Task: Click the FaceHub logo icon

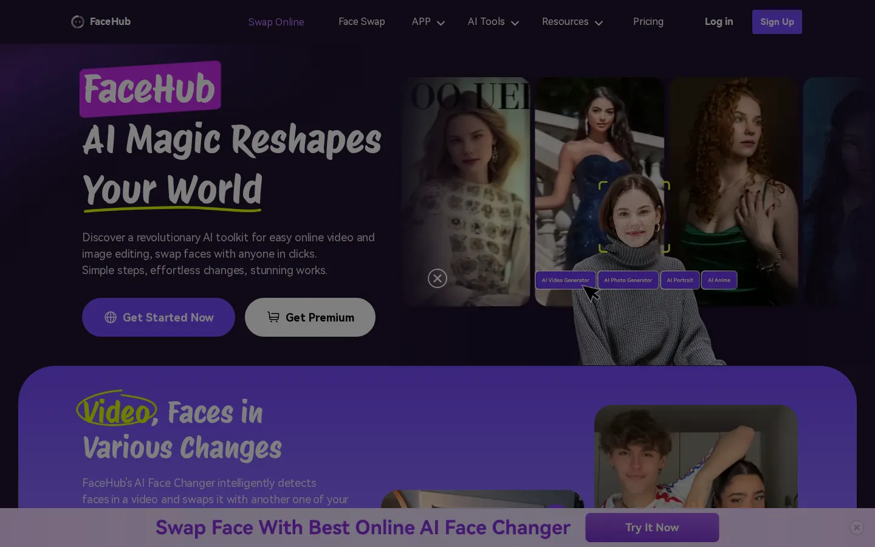Action: (78, 22)
